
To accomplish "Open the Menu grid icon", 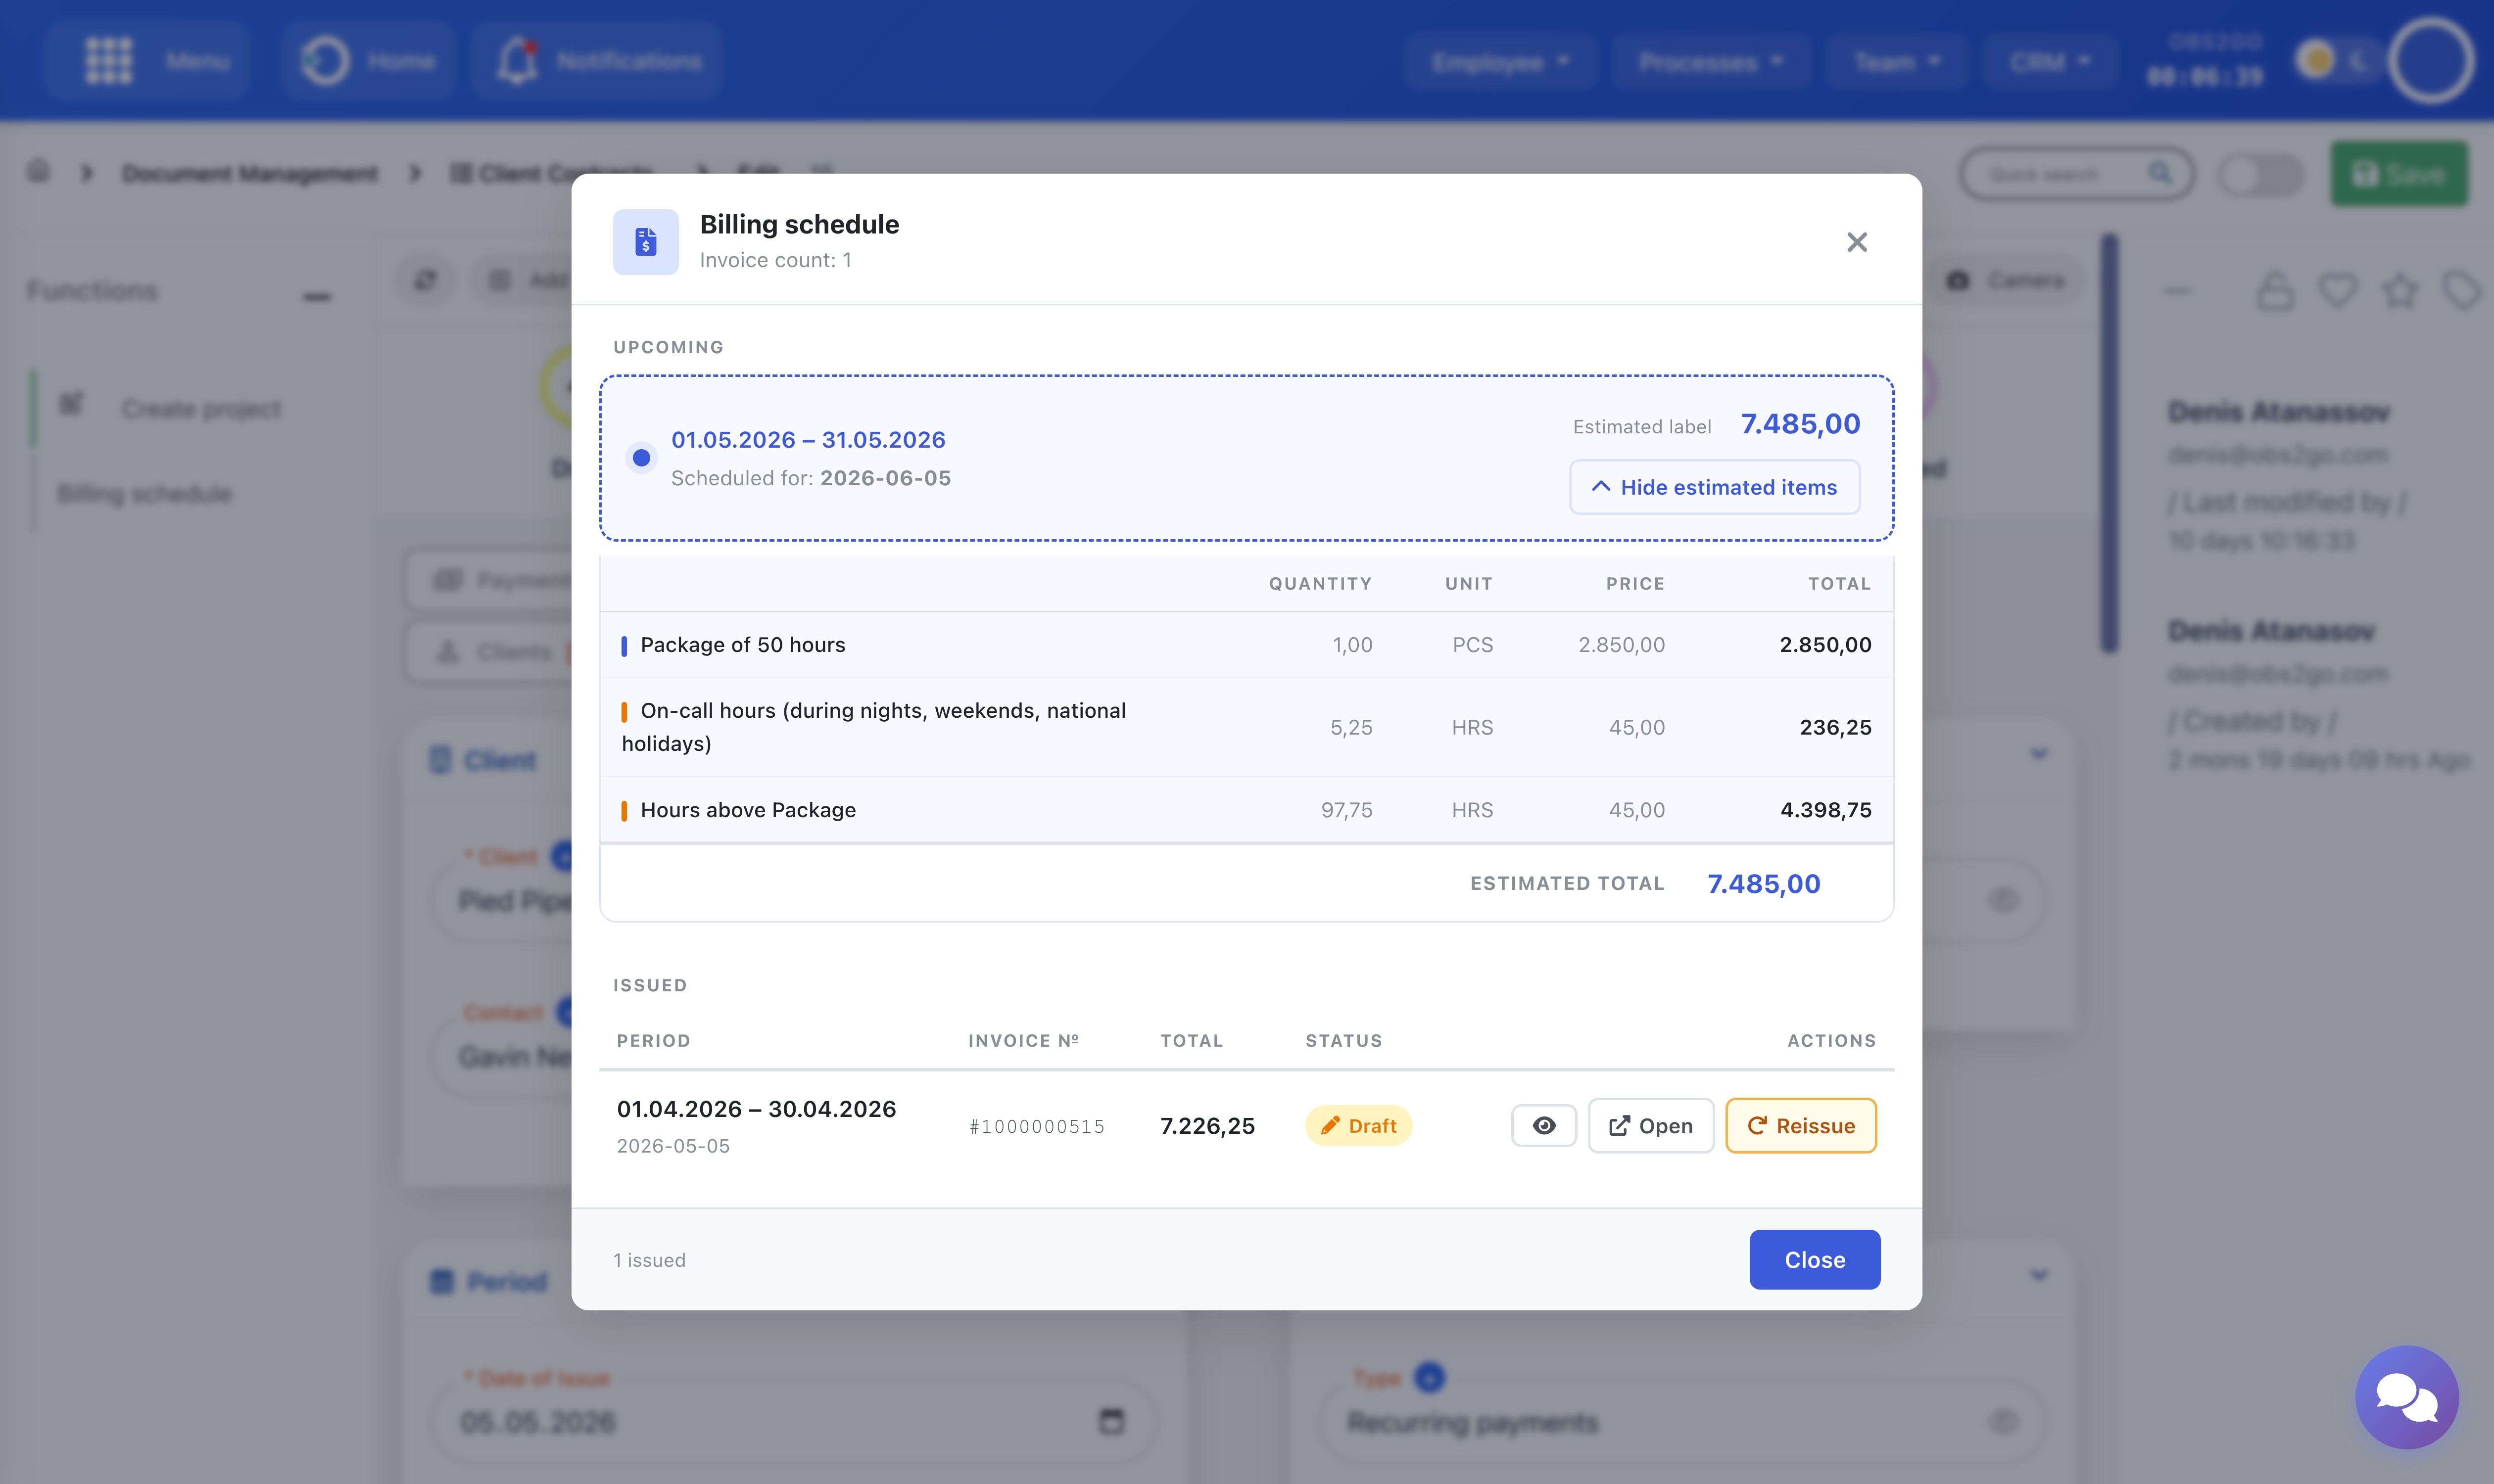I will [109, 61].
